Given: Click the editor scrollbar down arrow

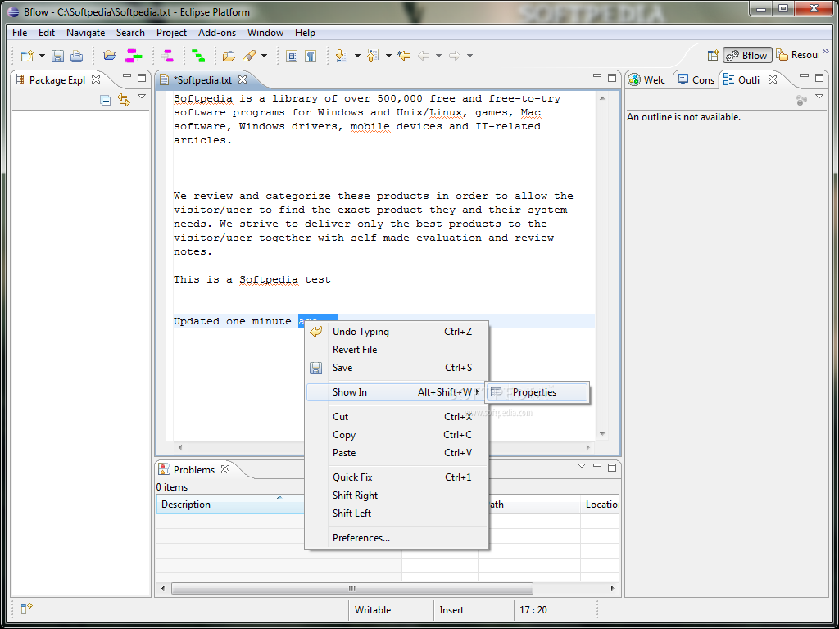Looking at the screenshot, I should 602,434.
